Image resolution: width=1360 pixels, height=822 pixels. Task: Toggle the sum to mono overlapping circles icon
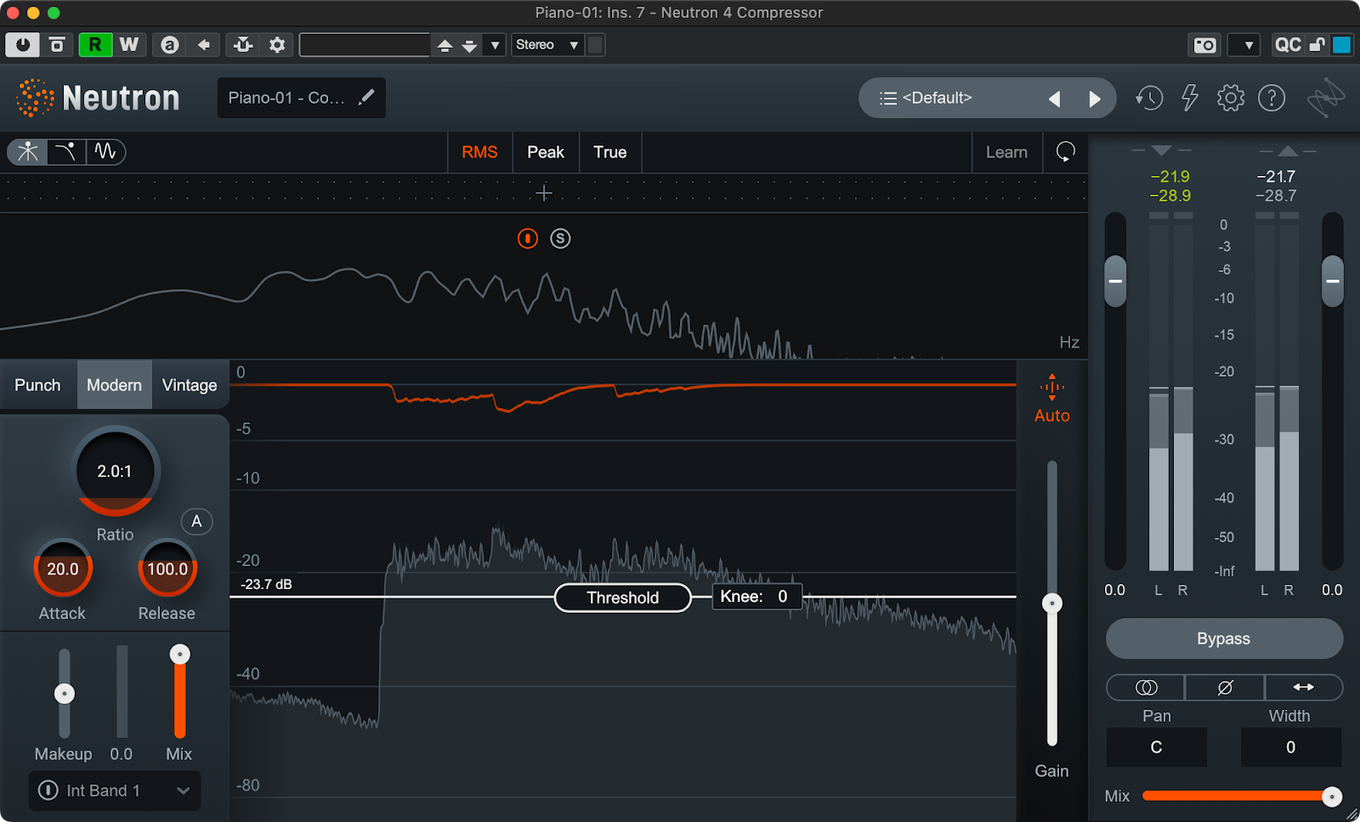(x=1146, y=687)
